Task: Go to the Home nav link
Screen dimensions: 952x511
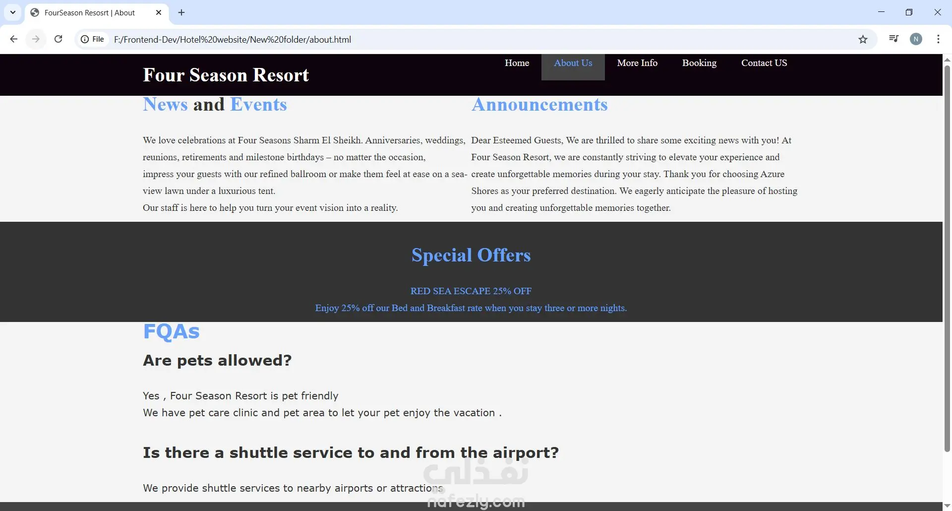Action: [x=517, y=63]
